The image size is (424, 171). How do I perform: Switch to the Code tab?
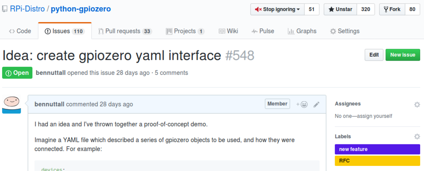pyautogui.click(x=20, y=31)
